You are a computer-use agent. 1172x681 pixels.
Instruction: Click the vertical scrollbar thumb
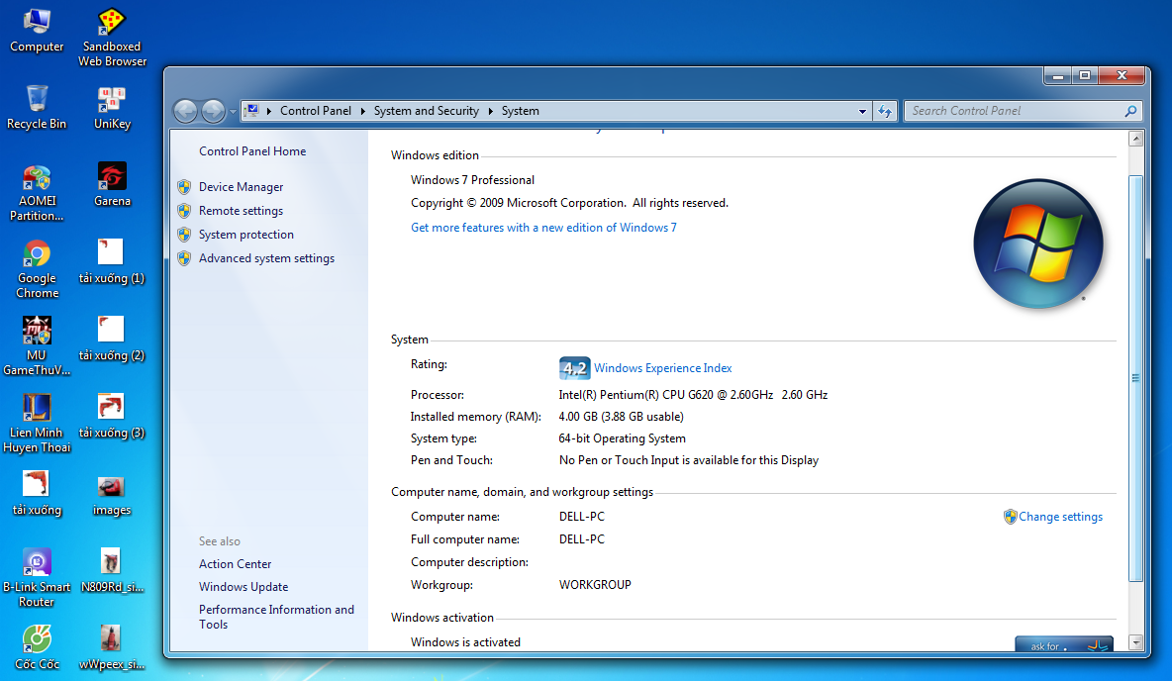1135,378
